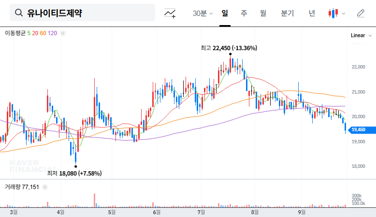Click the 4월 date axis label

61,212
